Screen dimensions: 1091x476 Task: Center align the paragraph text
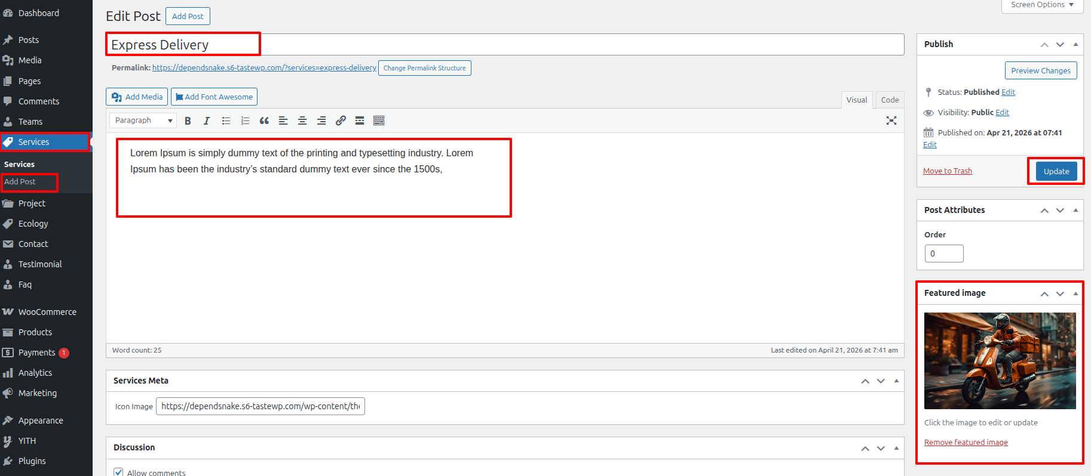point(302,121)
